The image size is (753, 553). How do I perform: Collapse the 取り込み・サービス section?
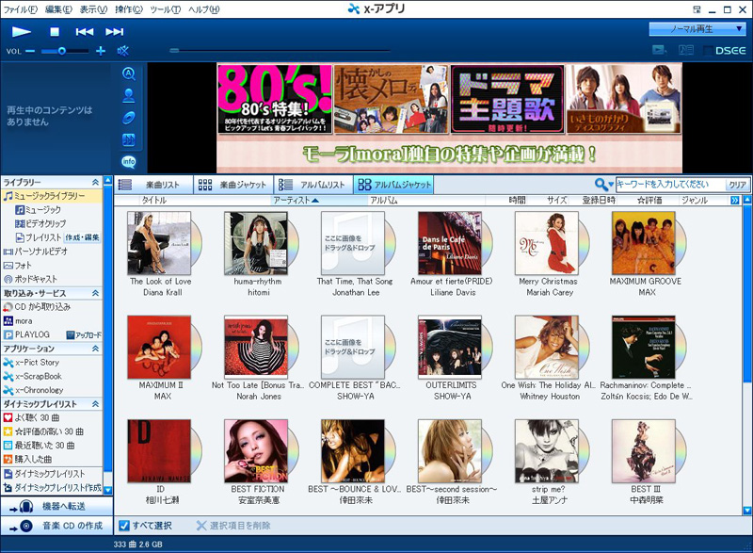click(x=95, y=293)
